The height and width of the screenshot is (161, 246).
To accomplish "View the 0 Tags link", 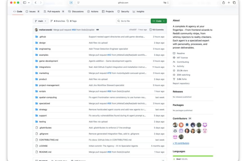I will click(x=72, y=21).
